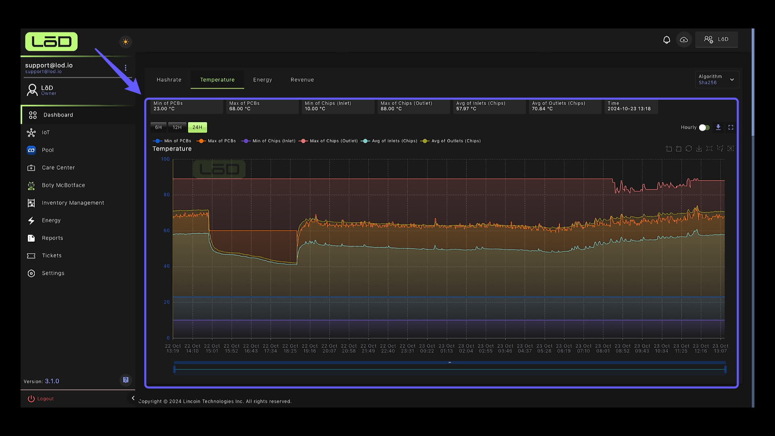Select the 24H time range
Viewport: 775px width, 436px height.
click(197, 128)
